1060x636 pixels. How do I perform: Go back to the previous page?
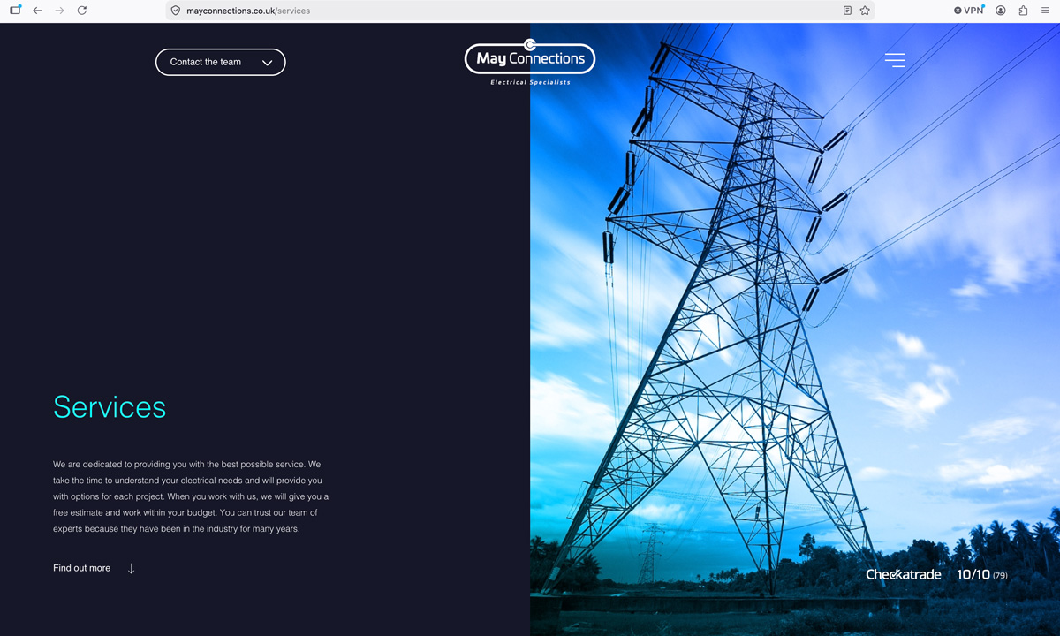(37, 11)
